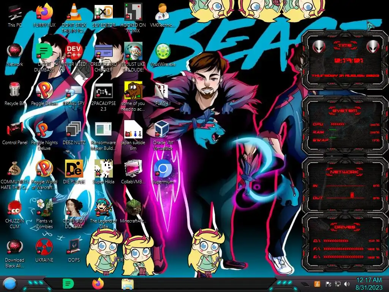
Task: Click the right alien head in TIME widget
Action: [x=373, y=46]
